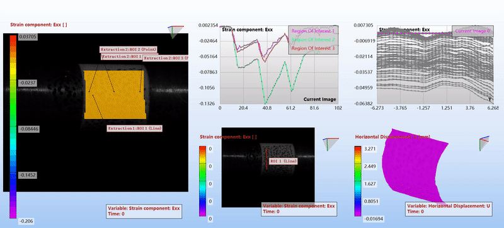Click displacement color bar value 0.8051

370,202
